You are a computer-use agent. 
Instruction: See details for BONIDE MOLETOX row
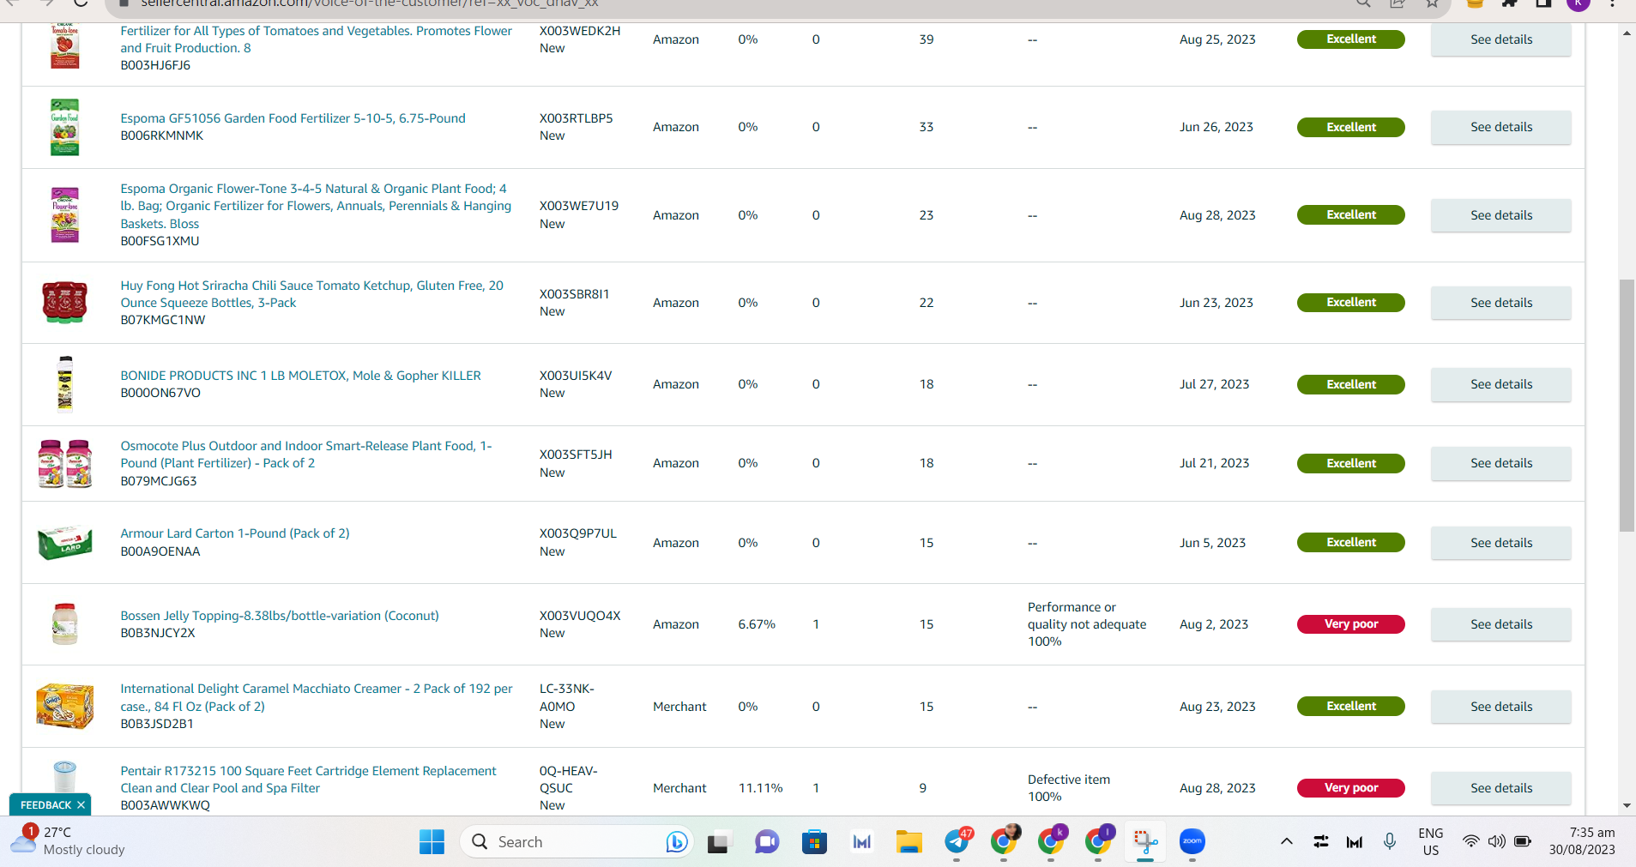(x=1500, y=384)
